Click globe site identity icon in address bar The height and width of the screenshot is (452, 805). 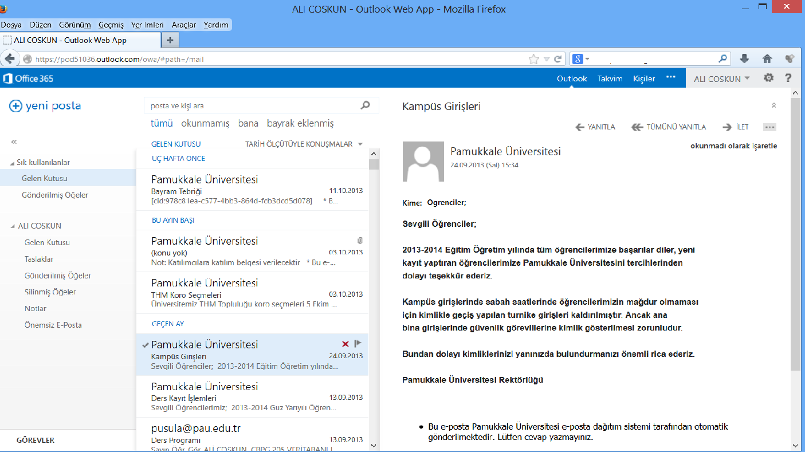pyautogui.click(x=28, y=59)
